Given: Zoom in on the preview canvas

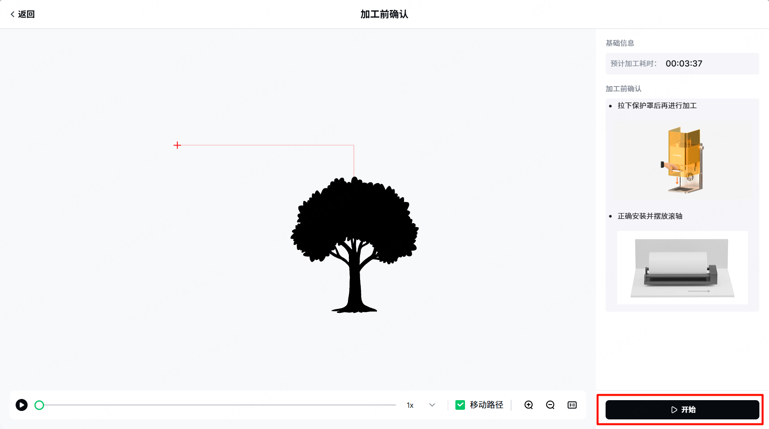Looking at the screenshot, I should coord(529,405).
